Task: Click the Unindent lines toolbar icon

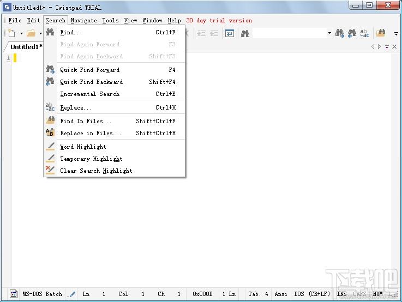Action: coord(214,33)
